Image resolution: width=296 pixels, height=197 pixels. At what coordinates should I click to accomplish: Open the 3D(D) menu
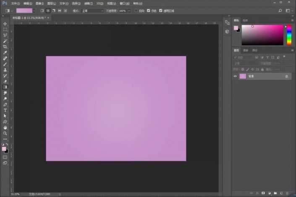coord(100,3)
